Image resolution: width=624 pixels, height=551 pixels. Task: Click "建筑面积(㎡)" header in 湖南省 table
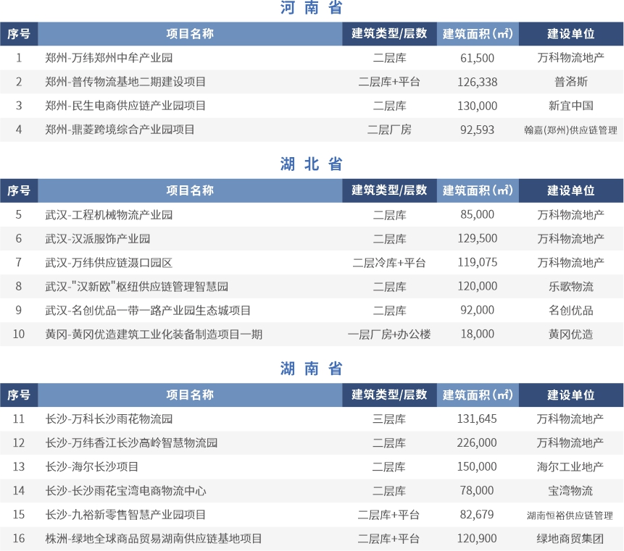click(x=478, y=395)
